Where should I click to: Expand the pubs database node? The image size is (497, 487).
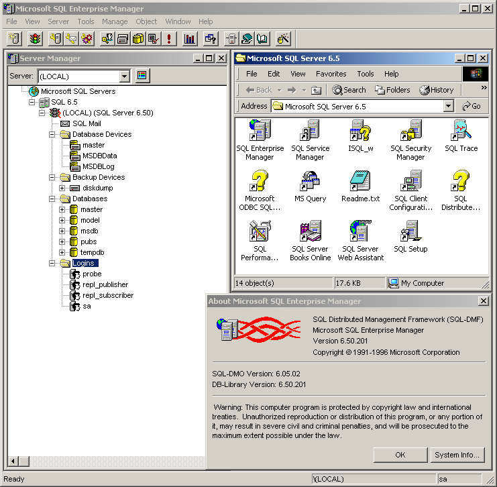(62, 241)
